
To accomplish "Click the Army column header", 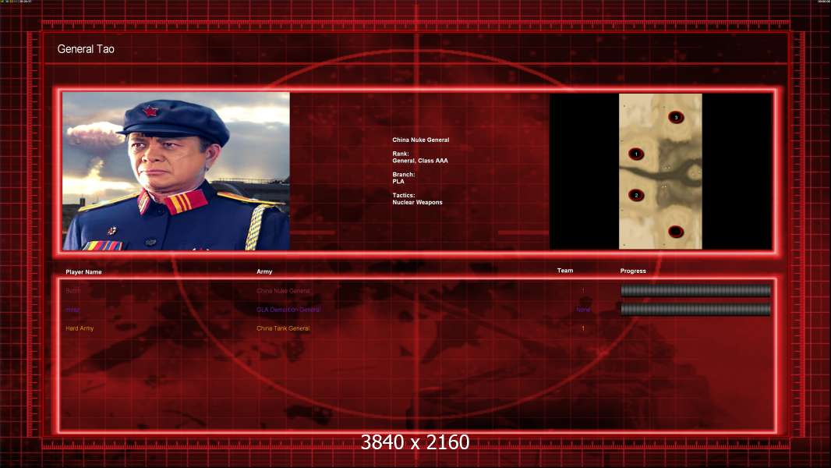I will click(264, 271).
